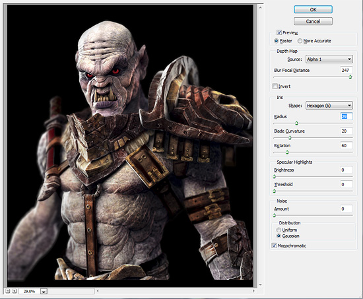Click the Blade Curvature value field
The height and width of the screenshot is (299, 363).
[x=346, y=131]
